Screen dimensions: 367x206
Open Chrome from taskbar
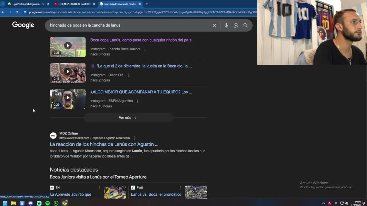(65, 203)
